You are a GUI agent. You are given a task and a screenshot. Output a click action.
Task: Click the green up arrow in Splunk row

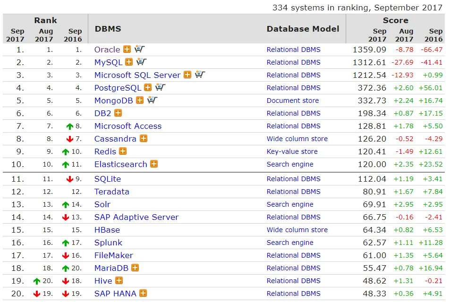click(x=66, y=243)
